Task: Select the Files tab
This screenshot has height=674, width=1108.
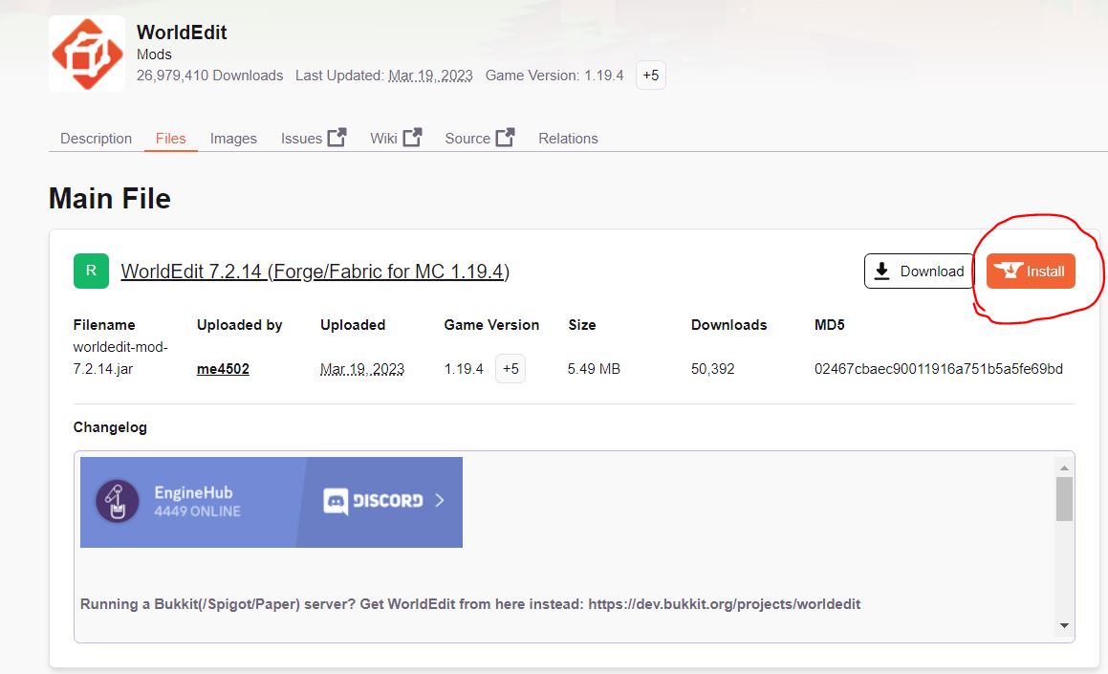Action: coord(170,139)
